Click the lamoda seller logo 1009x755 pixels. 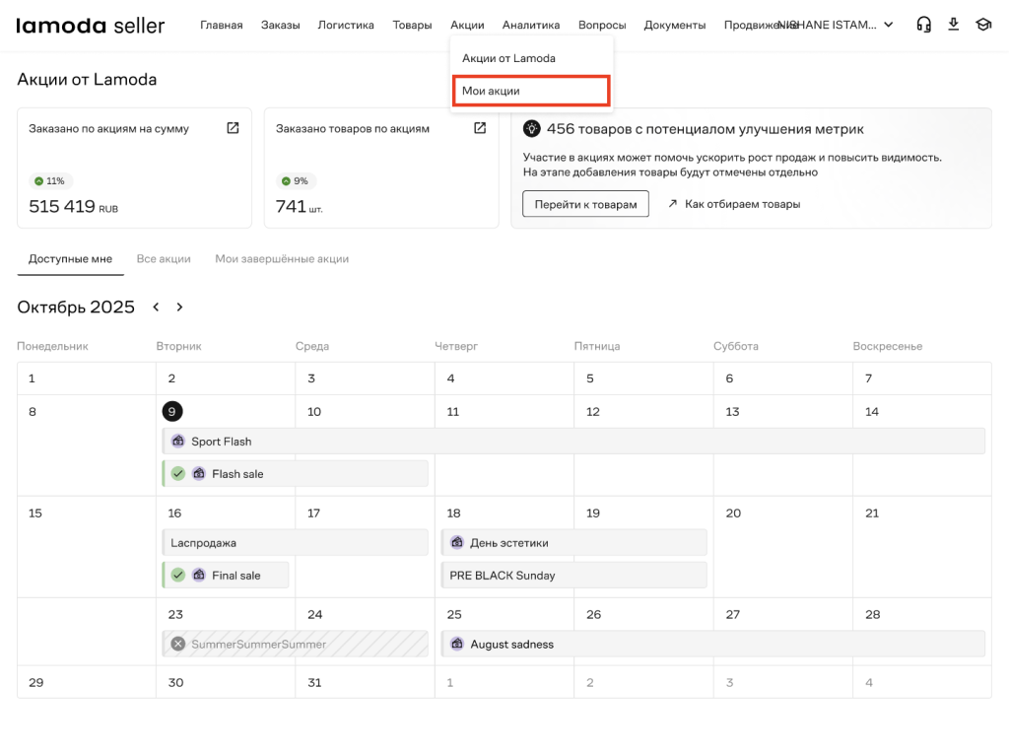pos(90,25)
